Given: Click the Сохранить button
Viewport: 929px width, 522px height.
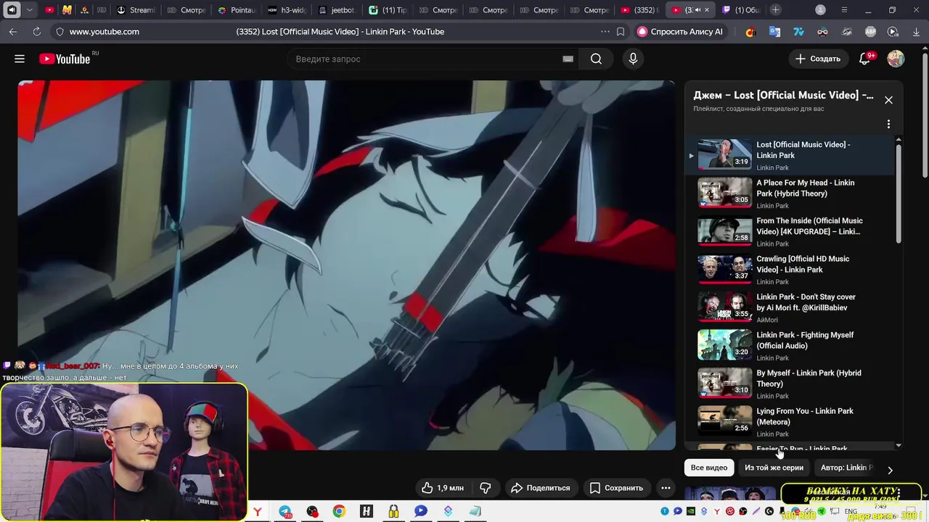Looking at the screenshot, I should (616, 488).
